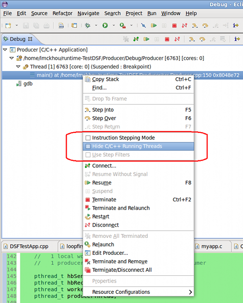The width and height of the screenshot is (243, 303).
Task: Open the Resource Configurations submenu arrow
Action: pos(191,292)
